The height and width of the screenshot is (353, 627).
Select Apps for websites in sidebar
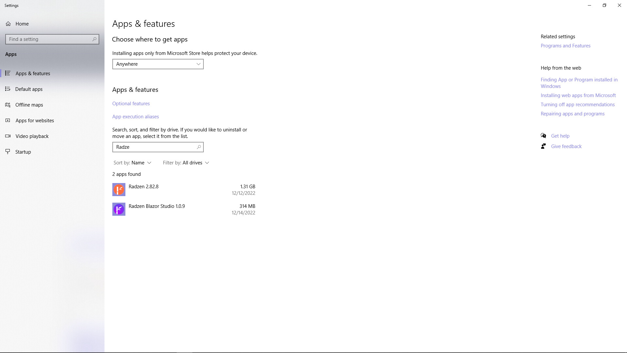tap(35, 121)
